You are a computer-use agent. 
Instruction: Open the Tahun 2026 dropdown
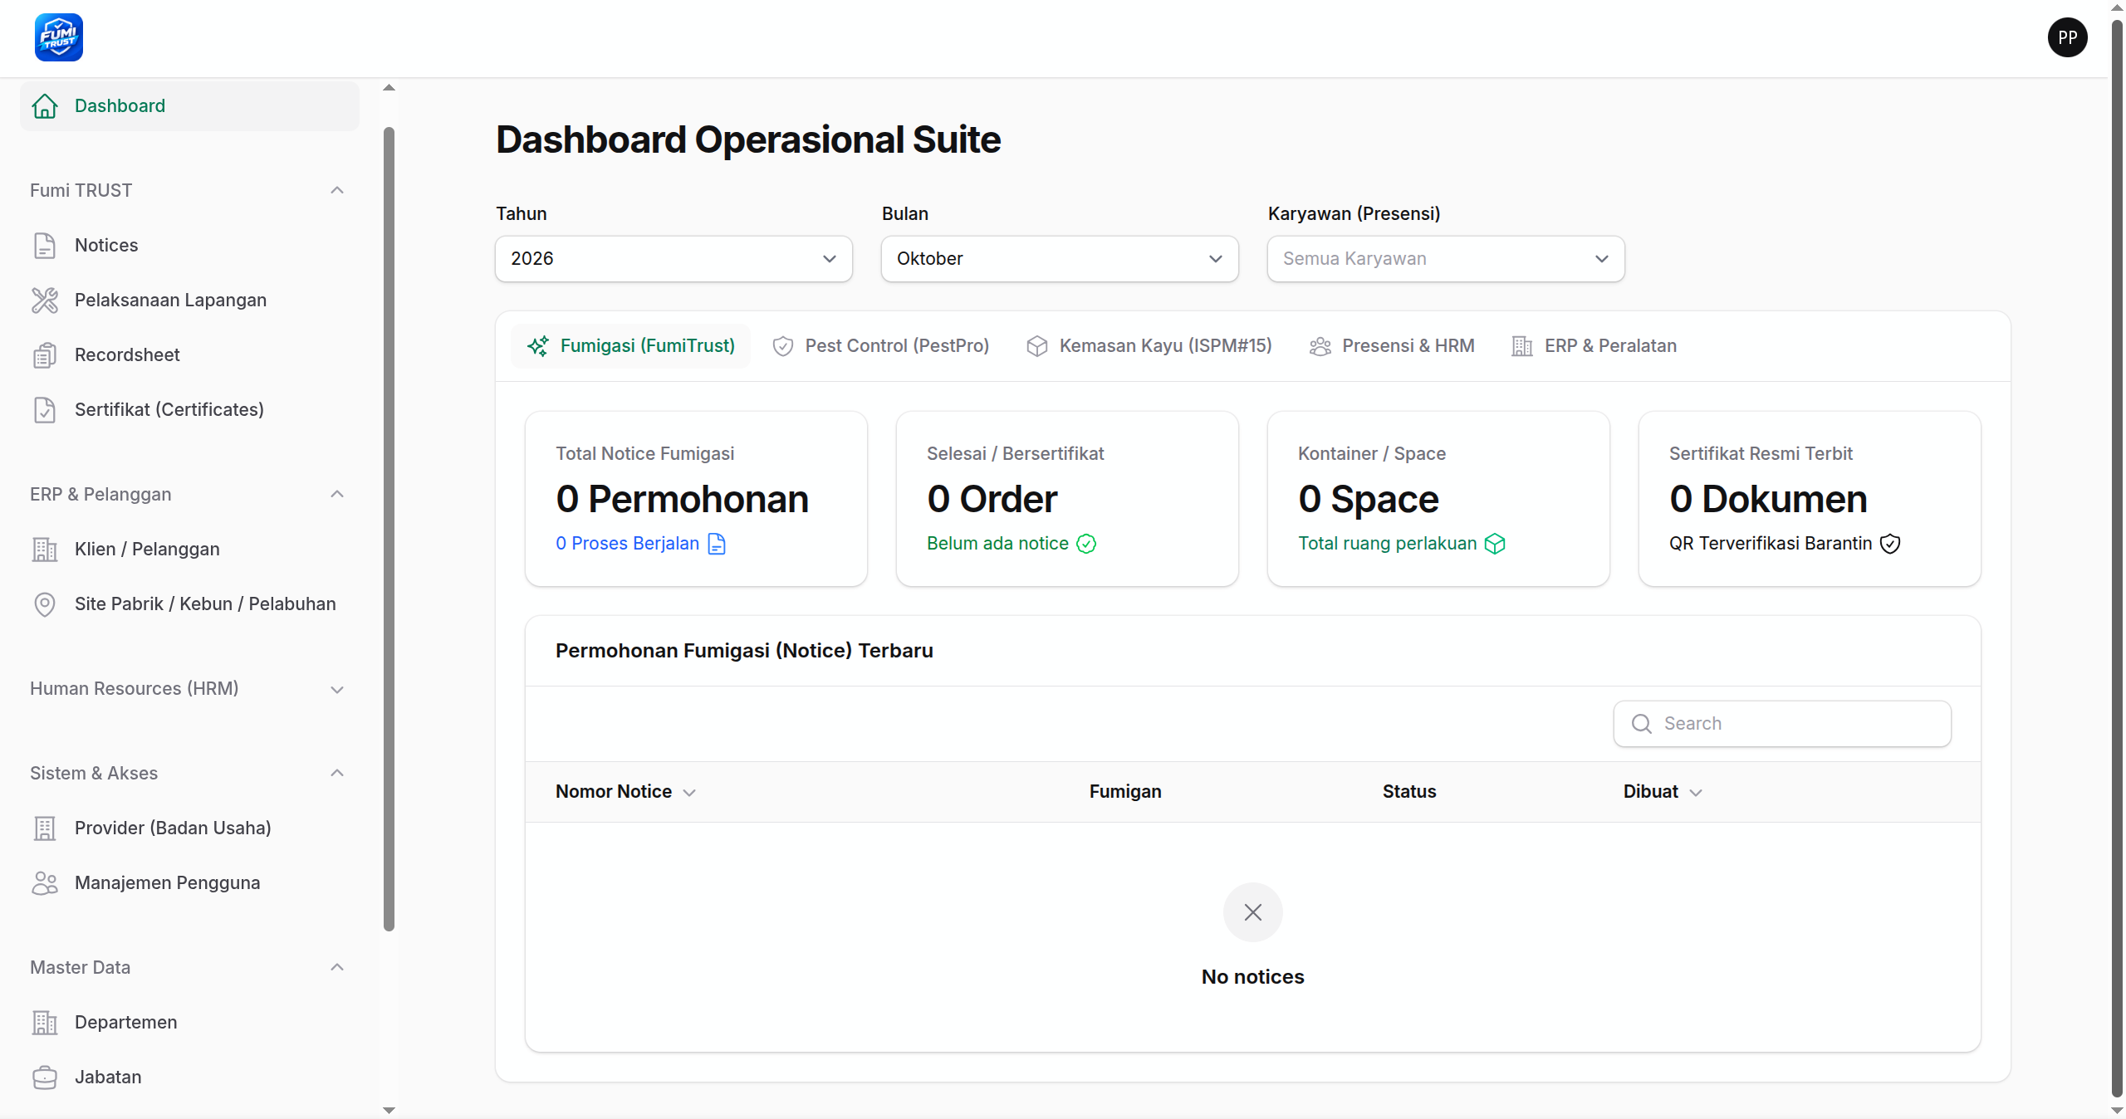tap(674, 259)
